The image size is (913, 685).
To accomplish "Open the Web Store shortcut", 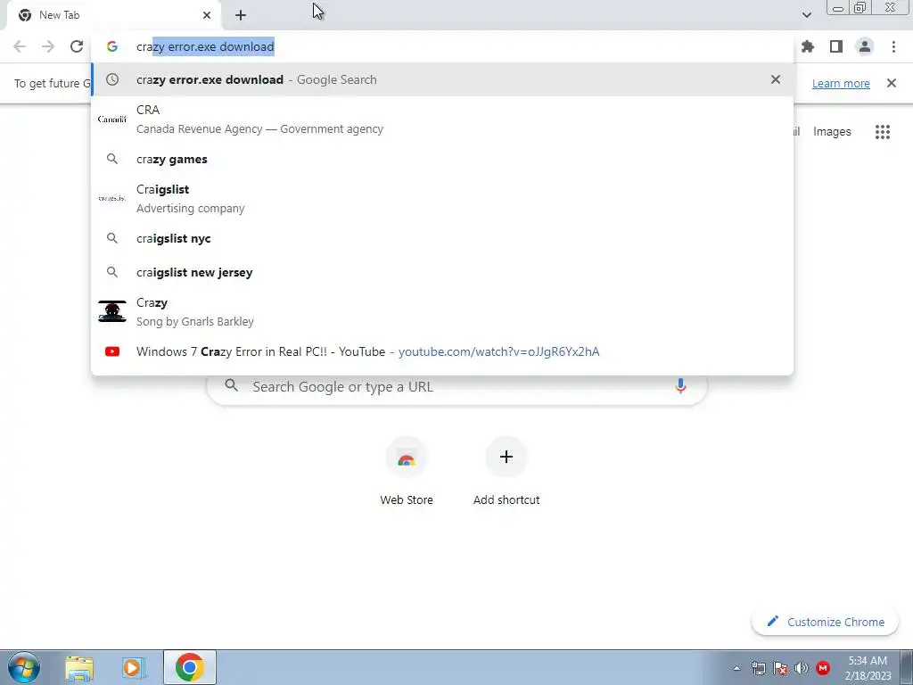I will coord(407,471).
